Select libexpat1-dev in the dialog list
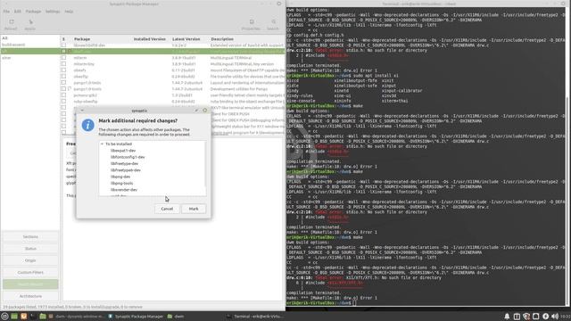The height and width of the screenshot is (321, 571). tap(123, 151)
